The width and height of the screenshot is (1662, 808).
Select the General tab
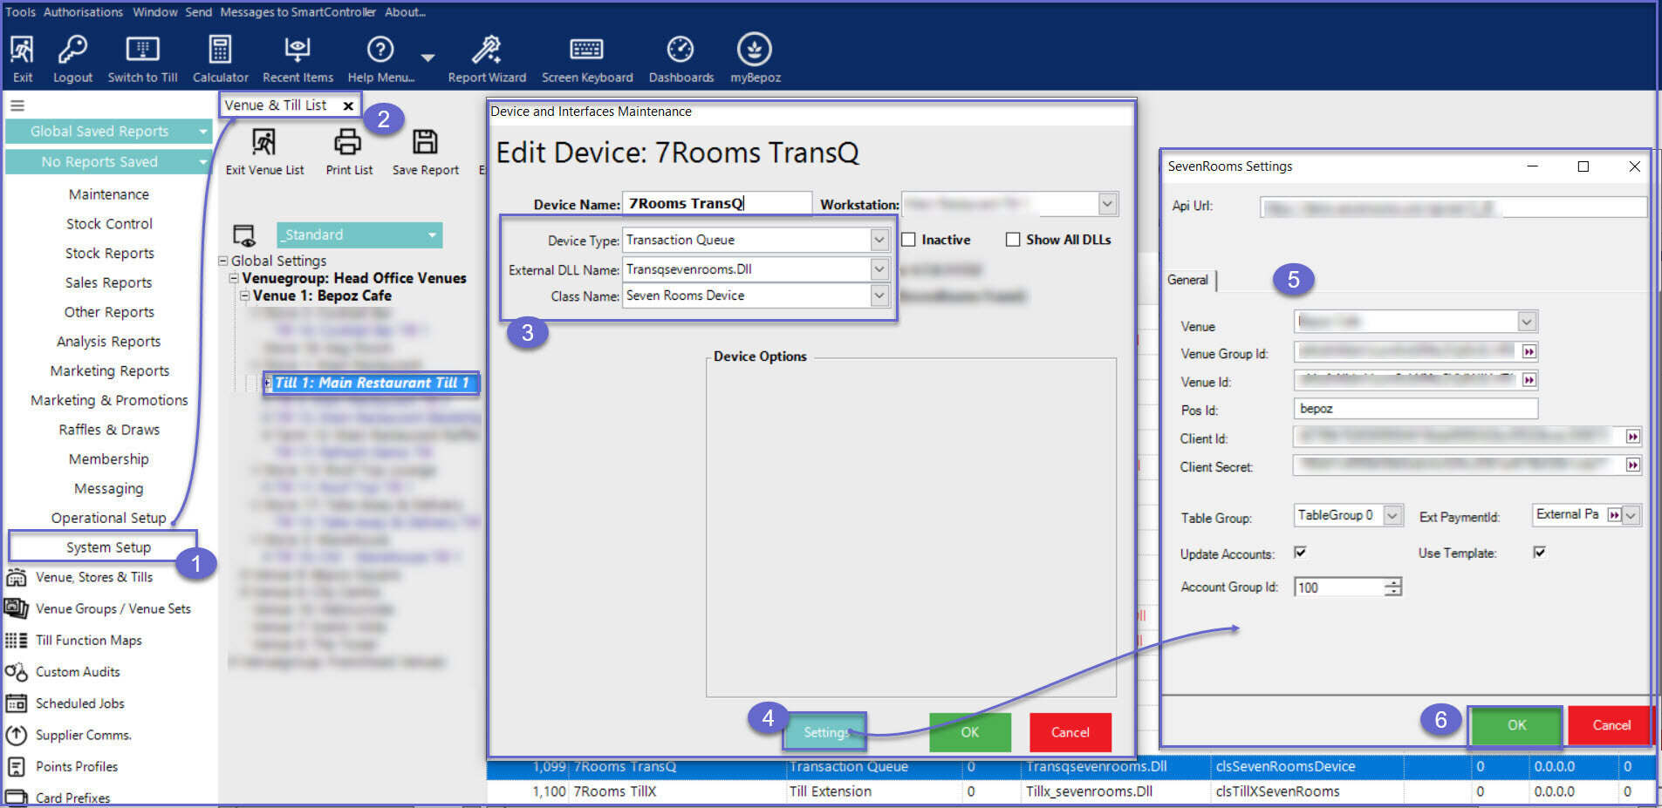[x=1187, y=280]
